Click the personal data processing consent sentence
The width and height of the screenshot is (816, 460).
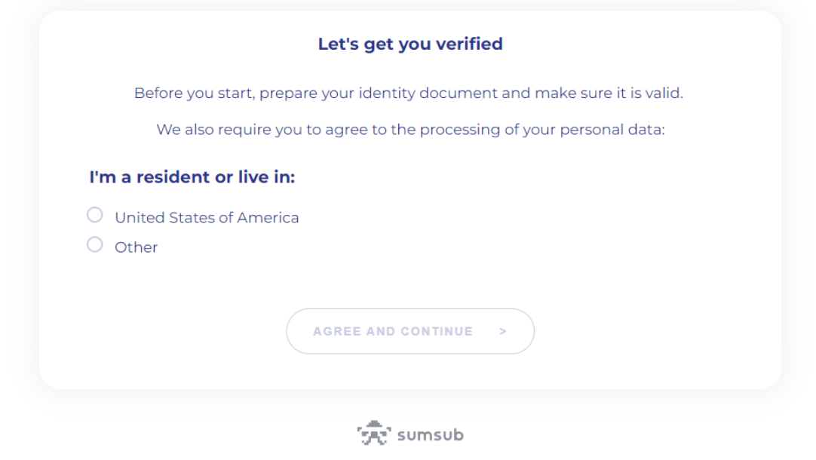click(x=410, y=130)
